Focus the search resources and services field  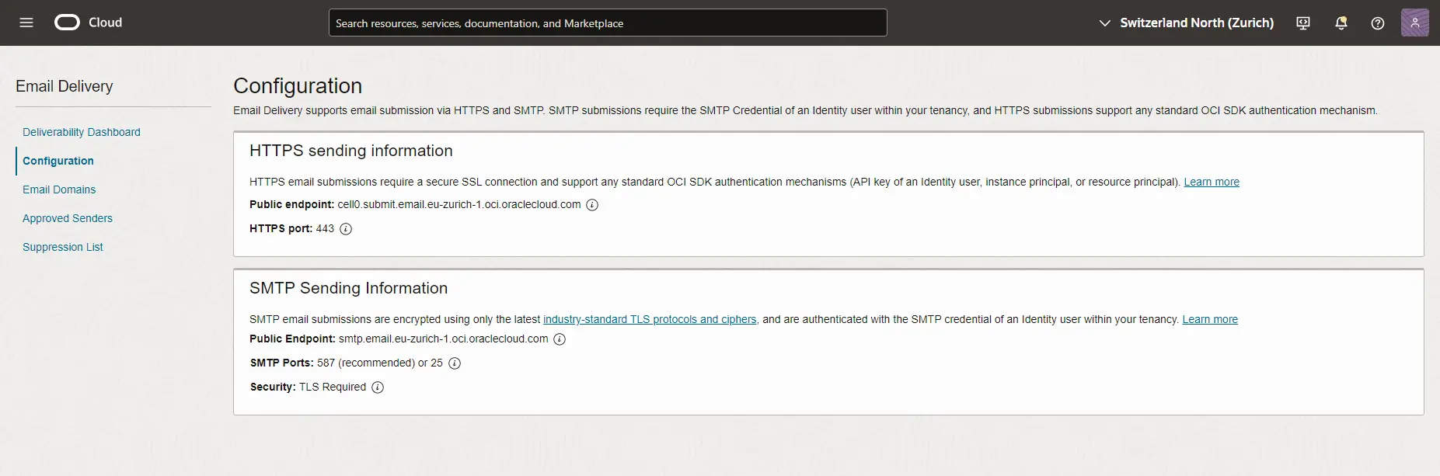pyautogui.click(x=608, y=23)
